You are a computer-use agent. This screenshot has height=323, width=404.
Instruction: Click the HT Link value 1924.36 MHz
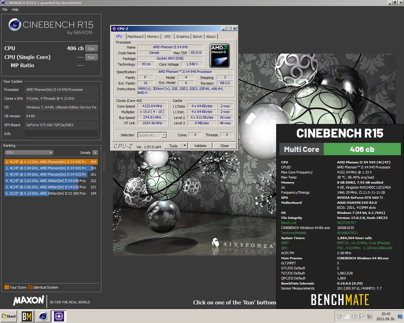152,123
